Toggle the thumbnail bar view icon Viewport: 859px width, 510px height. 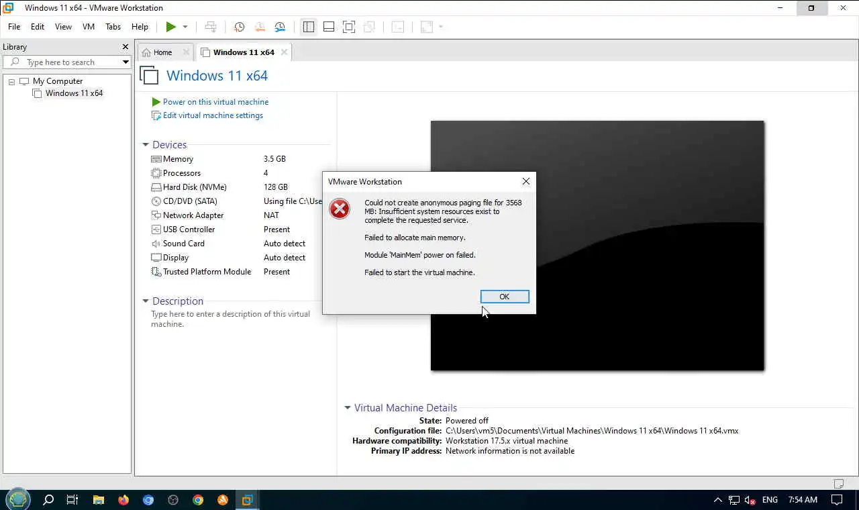[x=329, y=27]
